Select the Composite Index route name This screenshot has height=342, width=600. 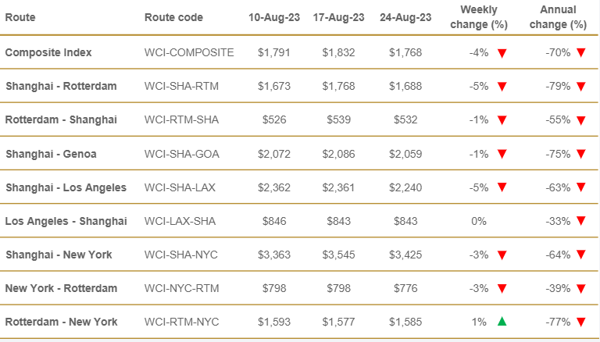(x=48, y=52)
